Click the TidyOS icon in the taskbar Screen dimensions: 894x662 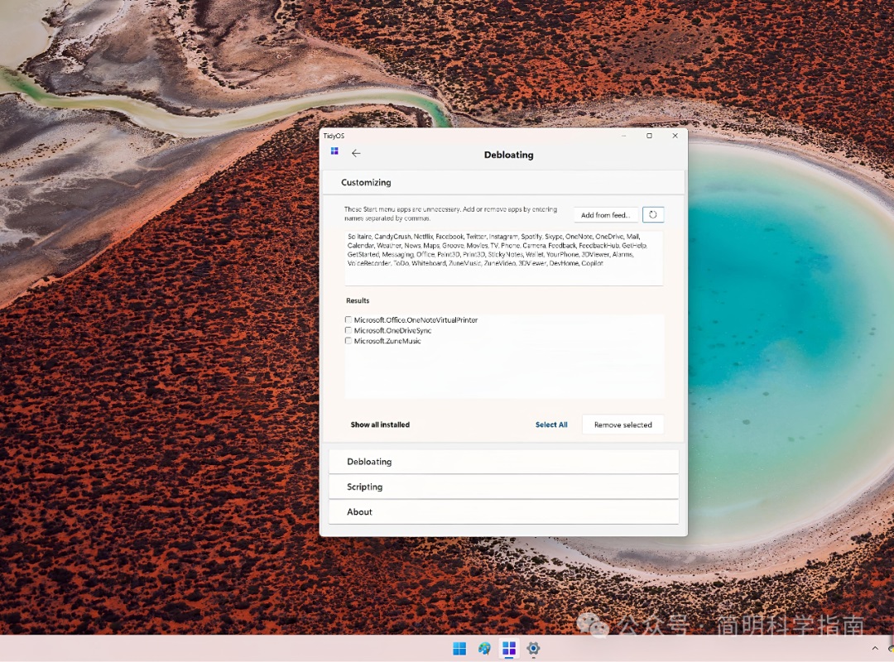[509, 649]
